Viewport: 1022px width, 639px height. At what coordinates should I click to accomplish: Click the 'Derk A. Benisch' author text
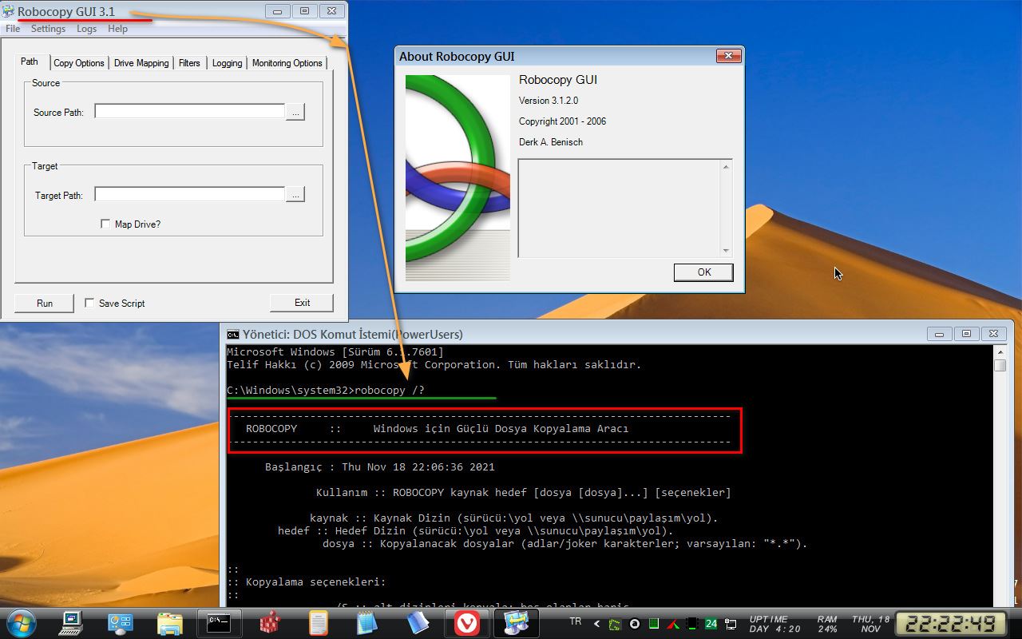(551, 142)
